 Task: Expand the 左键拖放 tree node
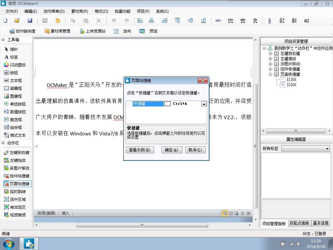(270, 59)
